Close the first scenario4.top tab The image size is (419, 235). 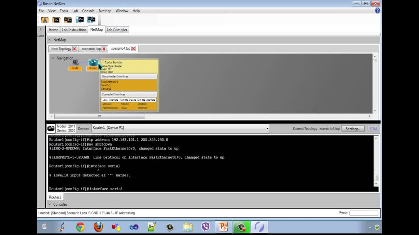coord(104,49)
